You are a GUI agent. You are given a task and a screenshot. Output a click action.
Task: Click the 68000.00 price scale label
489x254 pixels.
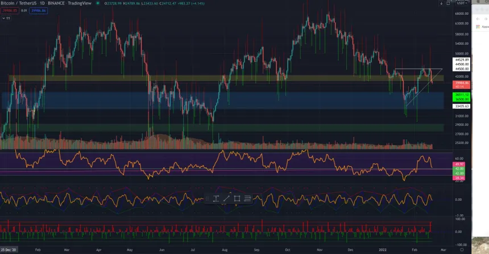pos(462,14)
